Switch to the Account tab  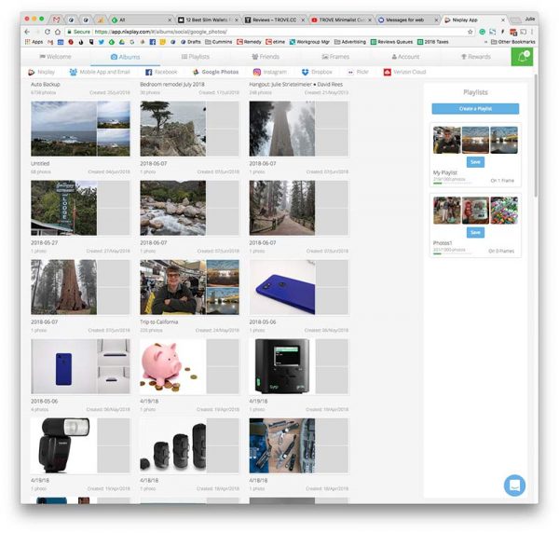coord(405,57)
